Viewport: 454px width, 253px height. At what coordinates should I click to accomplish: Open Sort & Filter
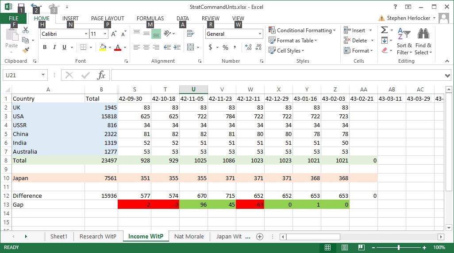coord(404,41)
